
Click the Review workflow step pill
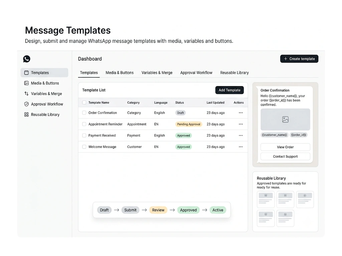(x=158, y=210)
